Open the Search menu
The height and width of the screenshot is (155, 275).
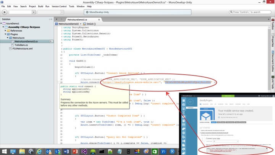point(23,7)
